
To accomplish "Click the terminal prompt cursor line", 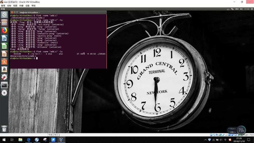I will click(x=24, y=58).
